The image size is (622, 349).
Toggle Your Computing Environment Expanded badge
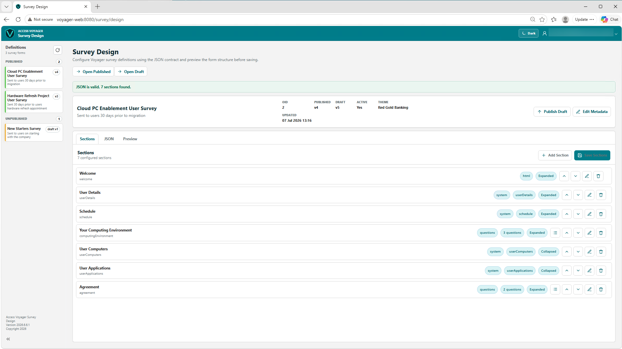click(x=537, y=233)
